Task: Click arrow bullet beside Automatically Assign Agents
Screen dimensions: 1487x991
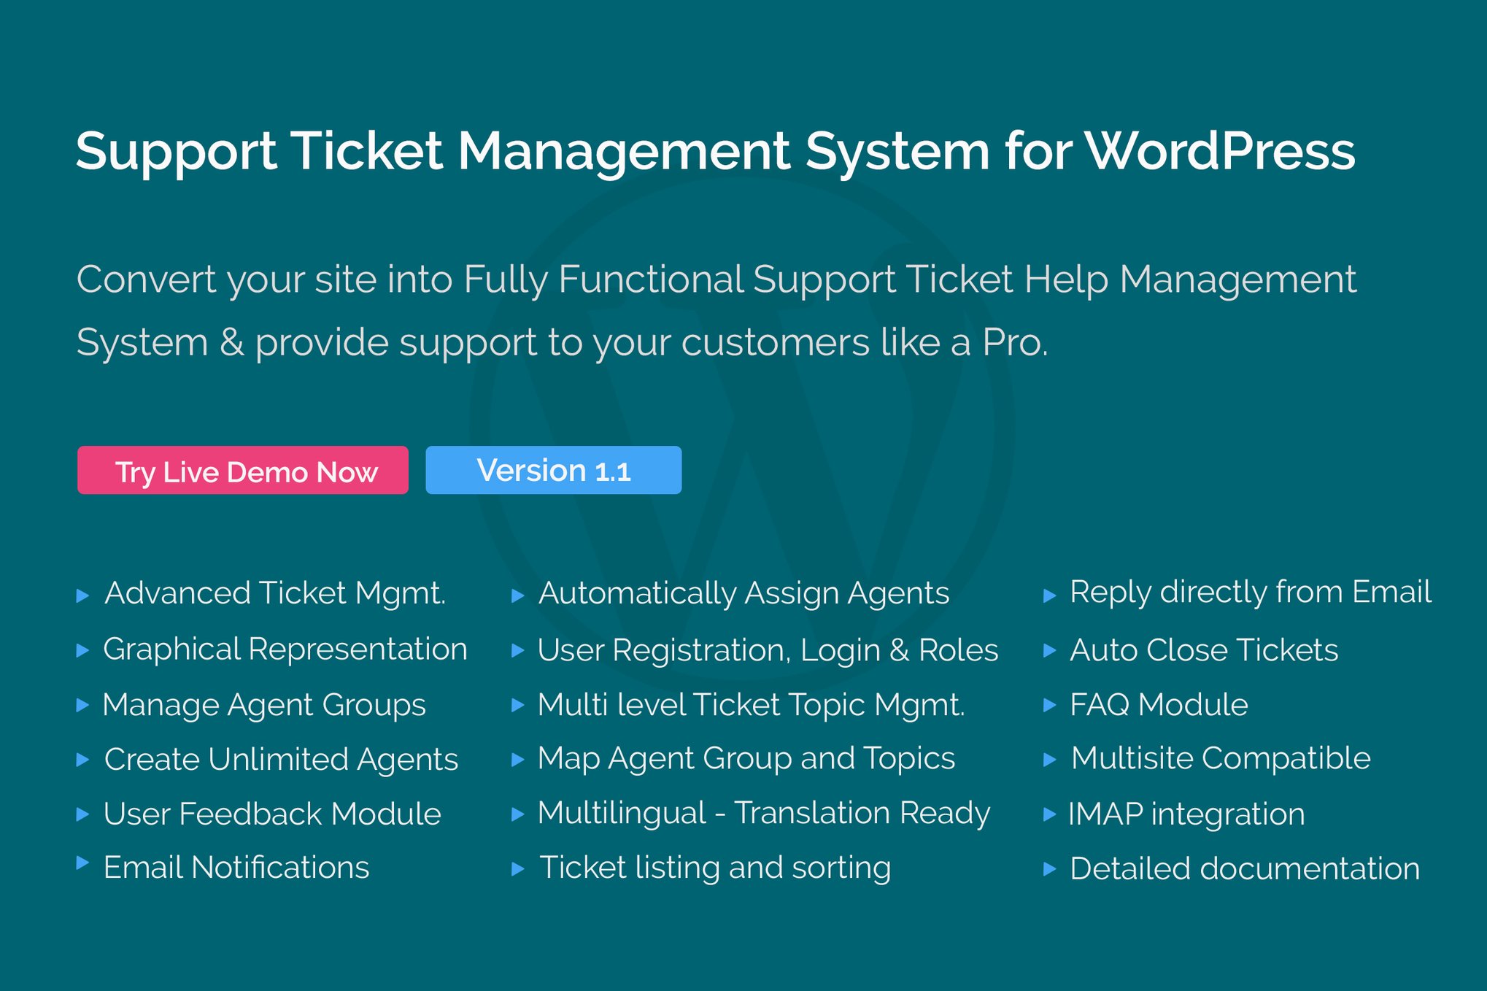Action: (518, 595)
